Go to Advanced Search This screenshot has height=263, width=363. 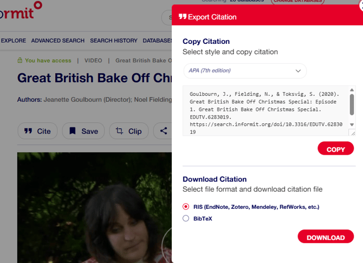(57, 41)
